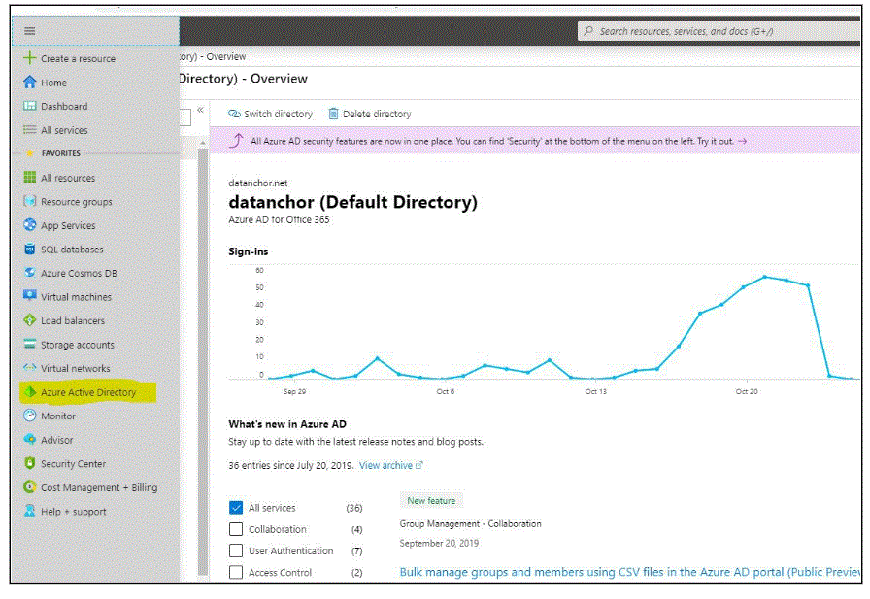This screenshot has width=870, height=599.
Task: Tick the Access Control checkbox
Action: (236, 572)
